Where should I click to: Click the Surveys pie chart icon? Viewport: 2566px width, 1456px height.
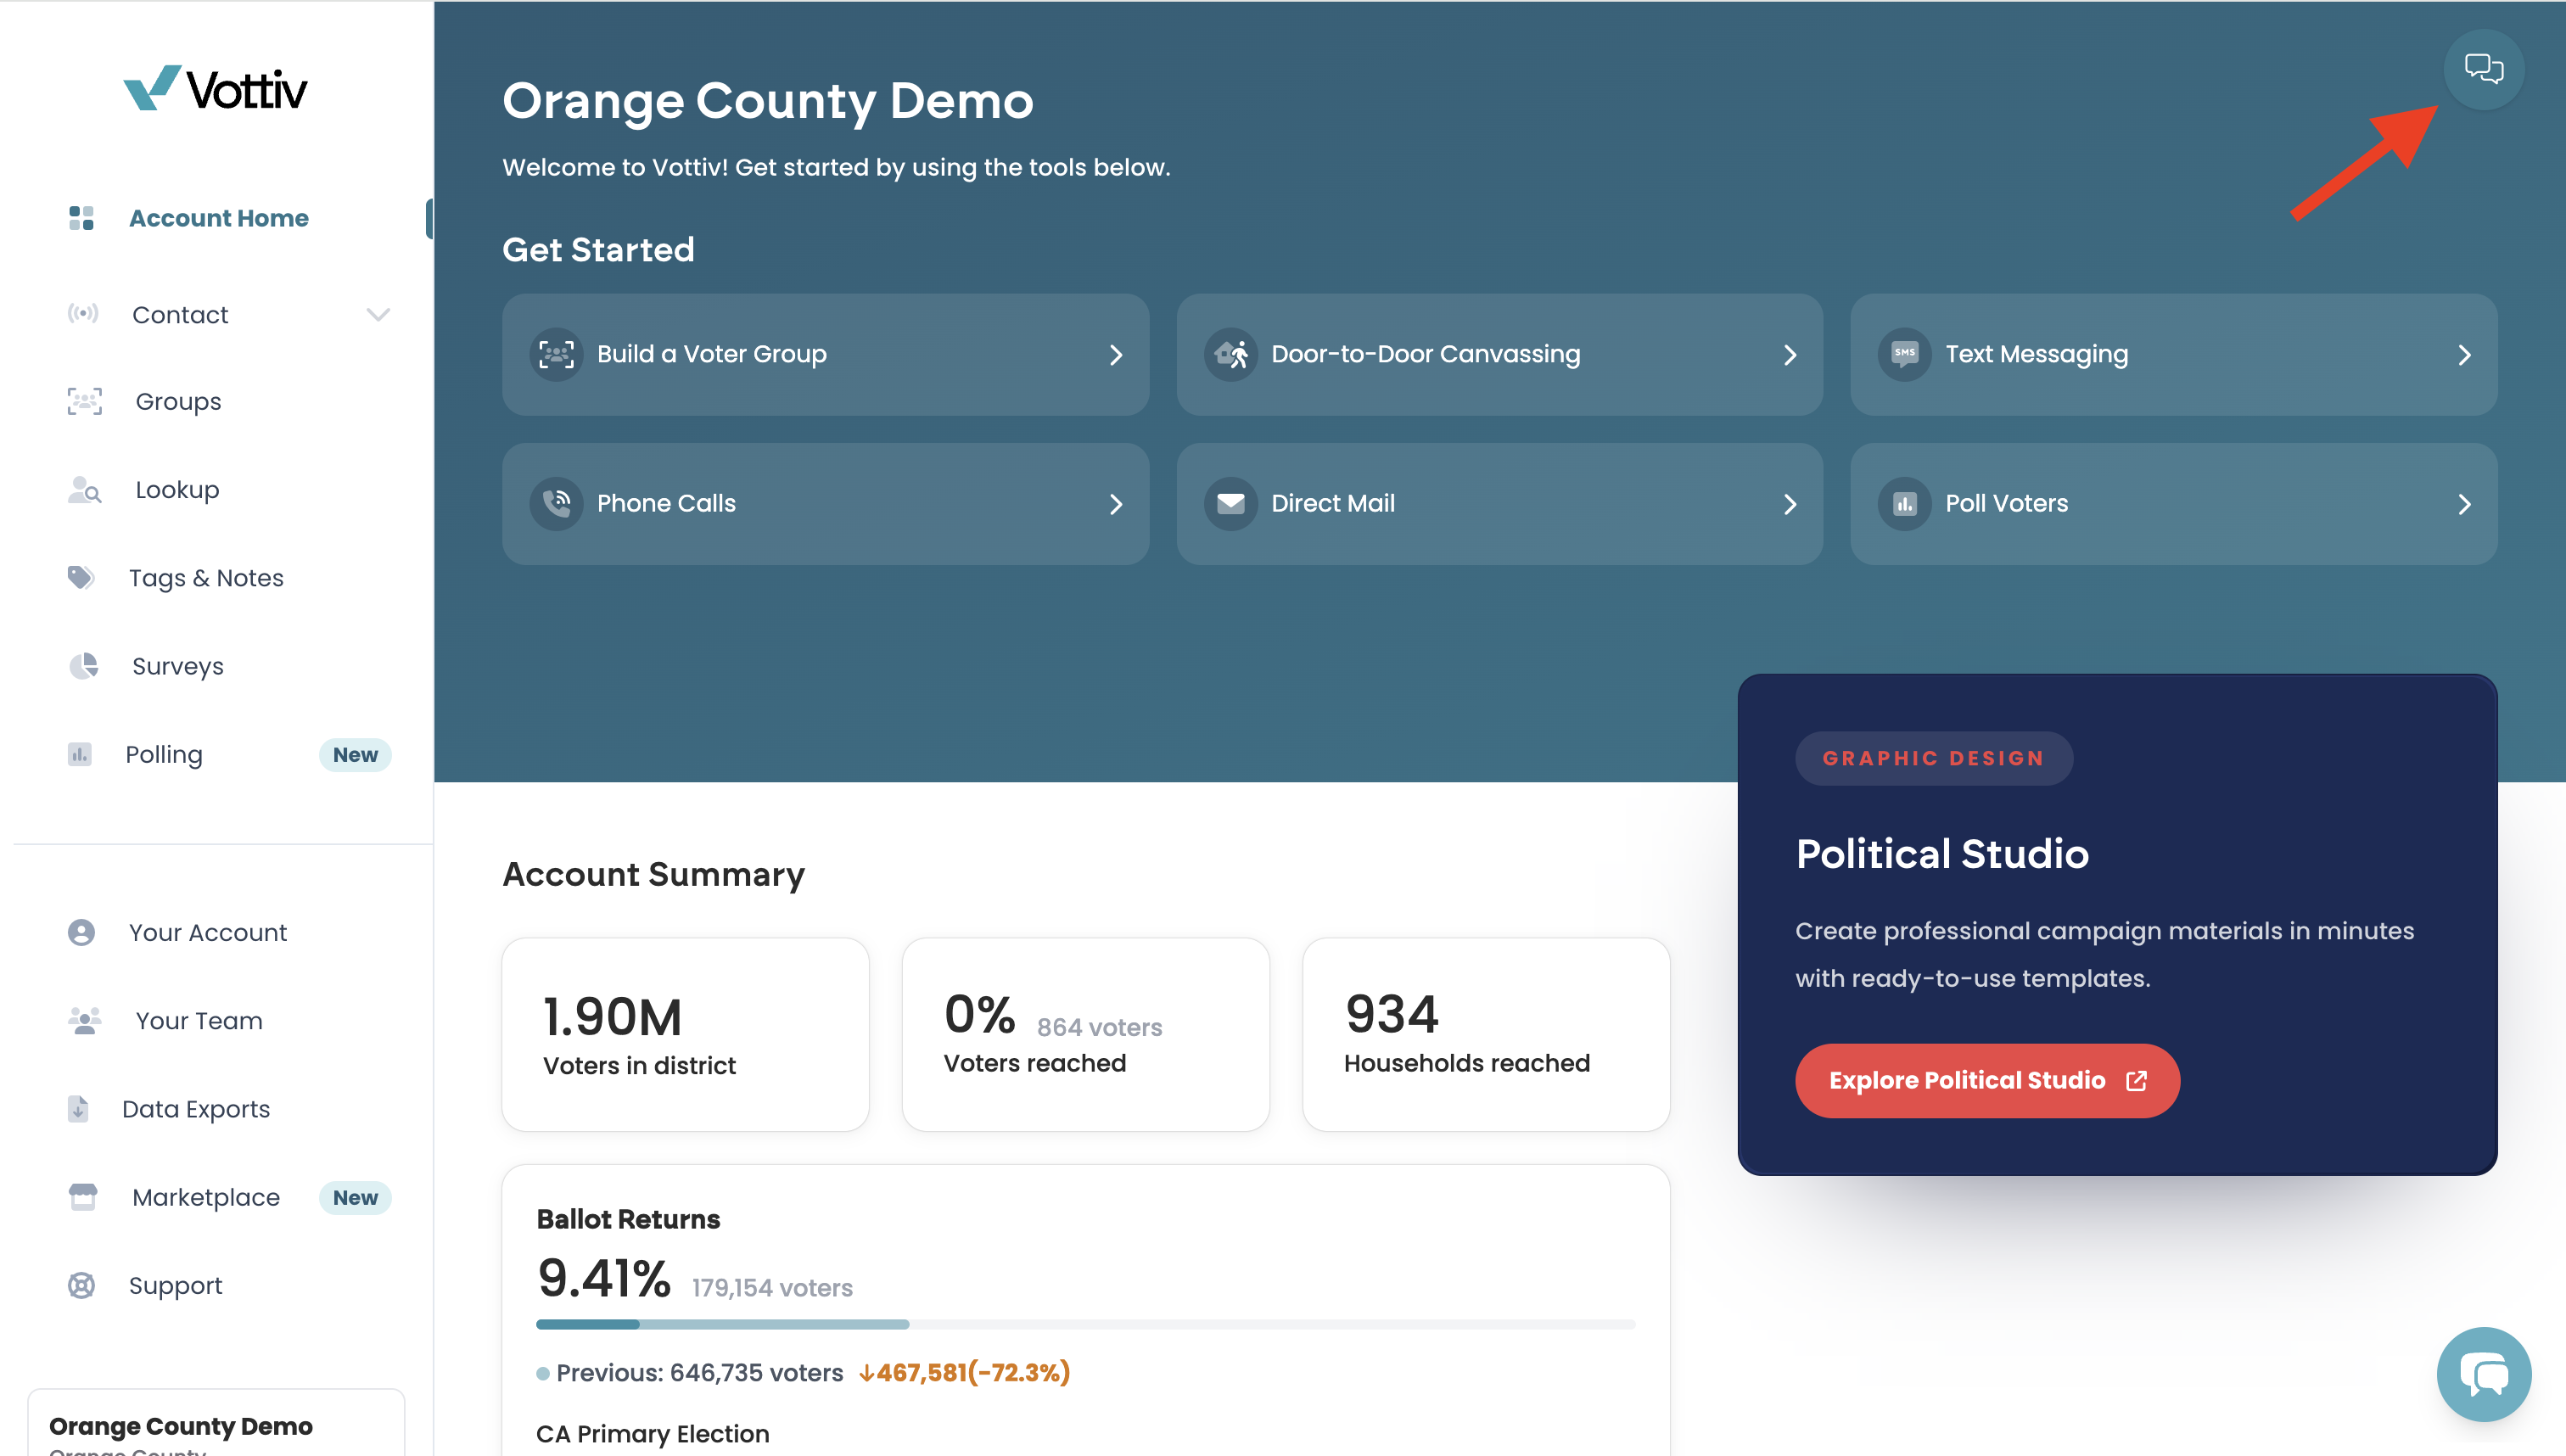pos(84,666)
